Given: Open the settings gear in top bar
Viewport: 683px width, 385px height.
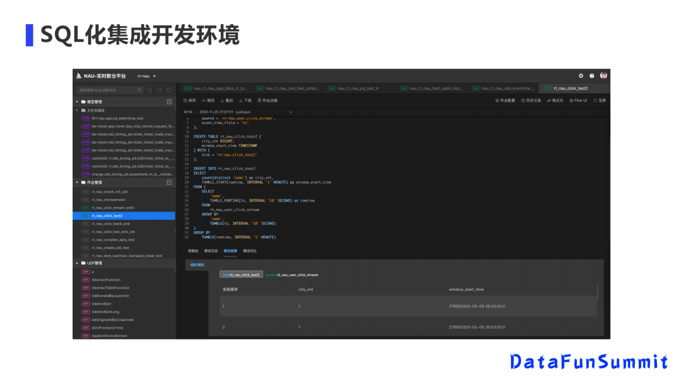Looking at the screenshot, I should (581, 76).
